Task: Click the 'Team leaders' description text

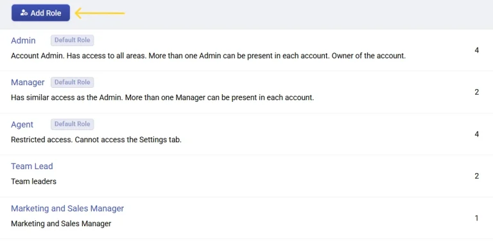Action: pos(33,181)
